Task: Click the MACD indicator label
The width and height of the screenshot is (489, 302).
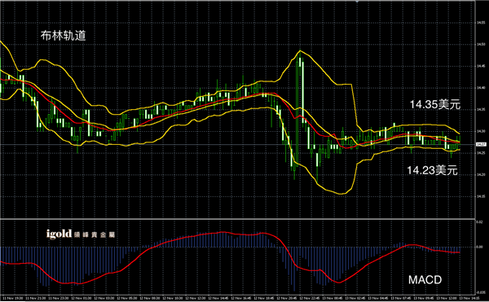Action: (425, 280)
